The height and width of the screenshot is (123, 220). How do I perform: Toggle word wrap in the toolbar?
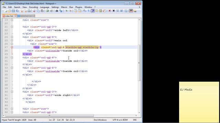pos(85,11)
